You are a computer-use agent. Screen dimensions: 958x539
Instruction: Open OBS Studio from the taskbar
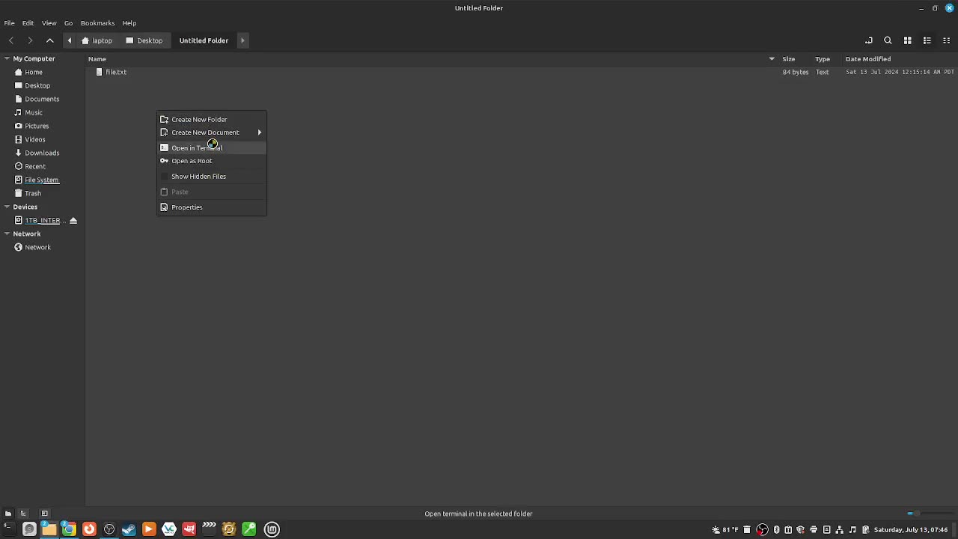[x=109, y=529]
